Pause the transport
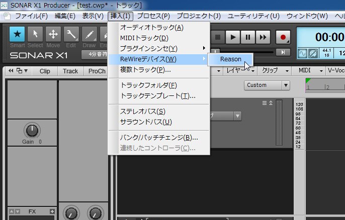Viewport: 345px width, 220px height. point(248,37)
